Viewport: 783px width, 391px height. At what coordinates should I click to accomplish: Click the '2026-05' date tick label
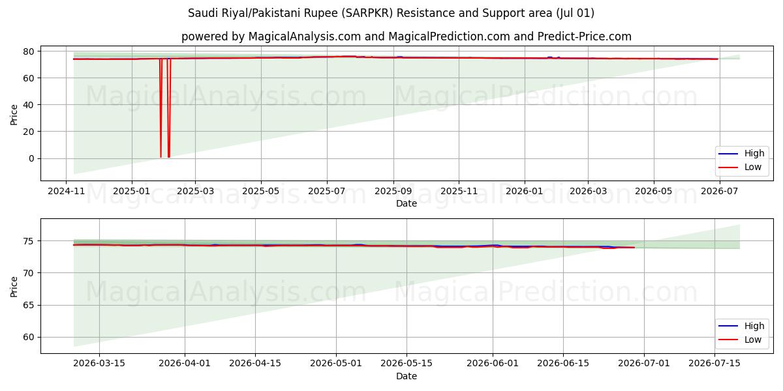point(653,192)
